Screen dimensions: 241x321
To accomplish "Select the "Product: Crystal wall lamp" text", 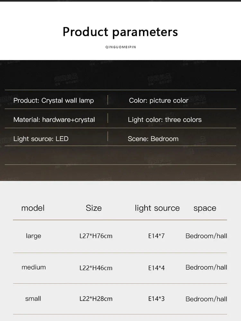I will [54, 100].
